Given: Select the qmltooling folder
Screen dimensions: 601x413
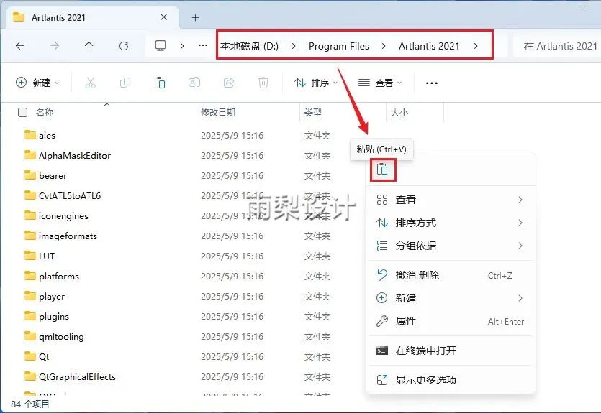Looking at the screenshot, I should [61, 337].
